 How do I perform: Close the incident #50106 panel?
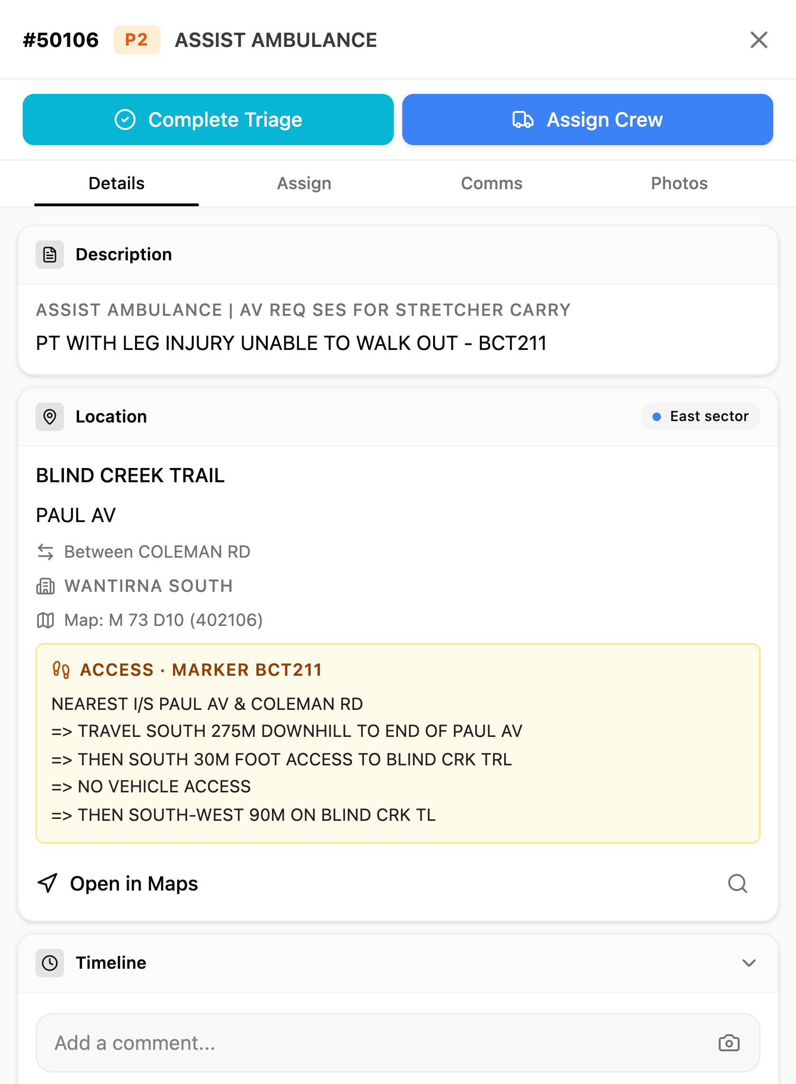tap(759, 40)
